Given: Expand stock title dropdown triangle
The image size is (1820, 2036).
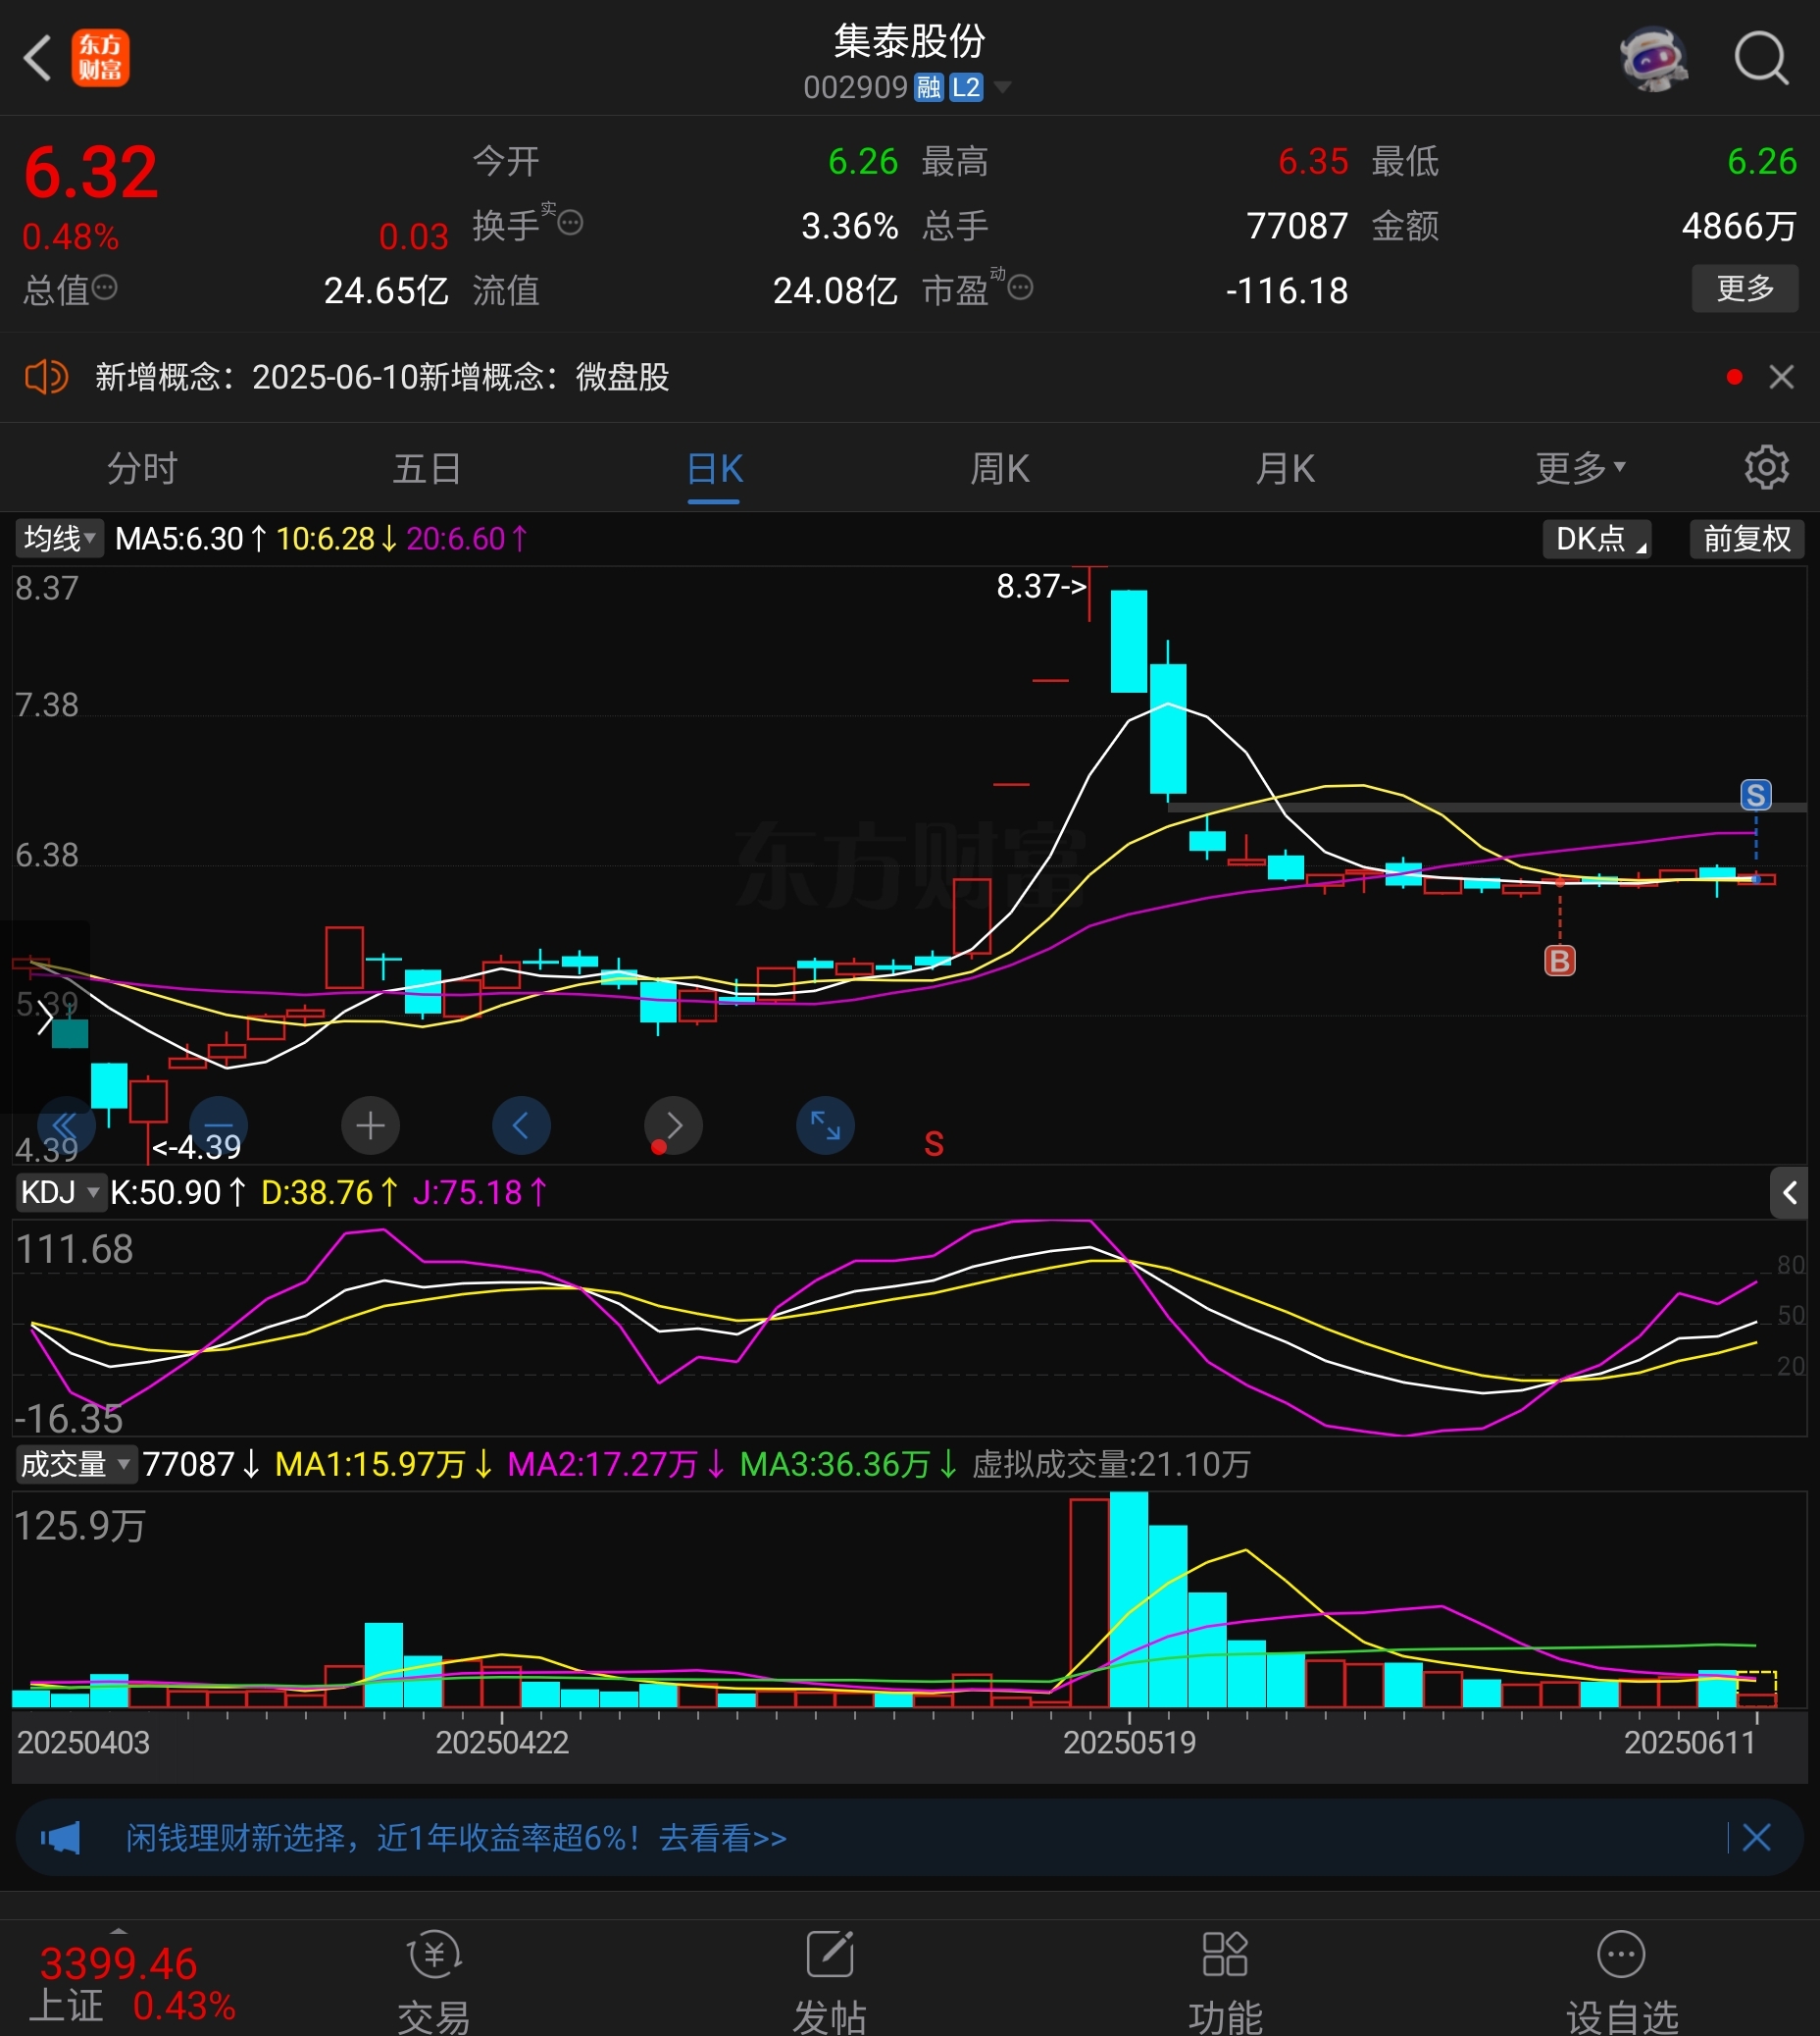Looking at the screenshot, I should click(1001, 88).
